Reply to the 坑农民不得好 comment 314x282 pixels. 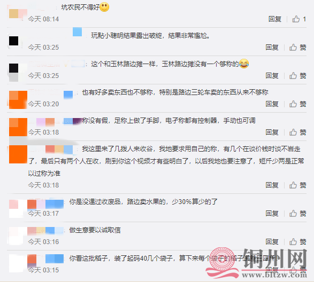coord(275,19)
